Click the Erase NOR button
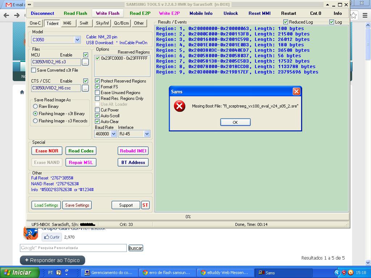The height and width of the screenshot is (278, 371). (47, 151)
